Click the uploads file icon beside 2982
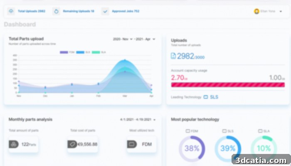The width and height of the screenshot is (291, 166). 173,56
